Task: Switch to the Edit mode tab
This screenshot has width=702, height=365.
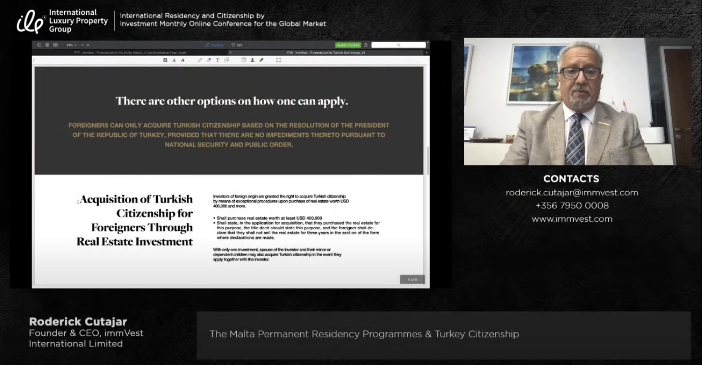Action: click(237, 45)
